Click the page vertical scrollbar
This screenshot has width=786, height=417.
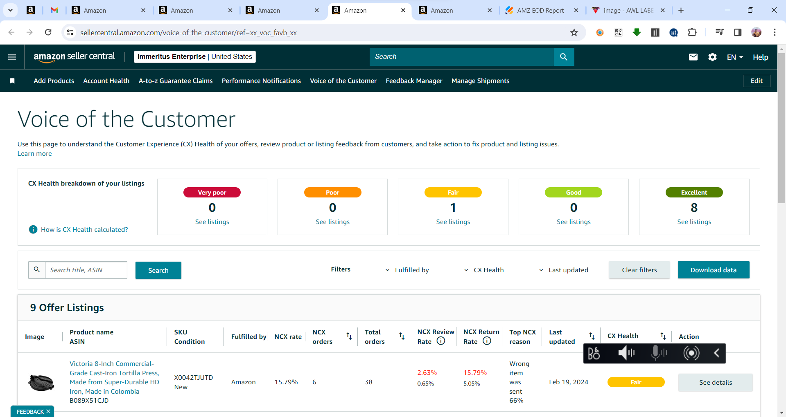pos(781,128)
